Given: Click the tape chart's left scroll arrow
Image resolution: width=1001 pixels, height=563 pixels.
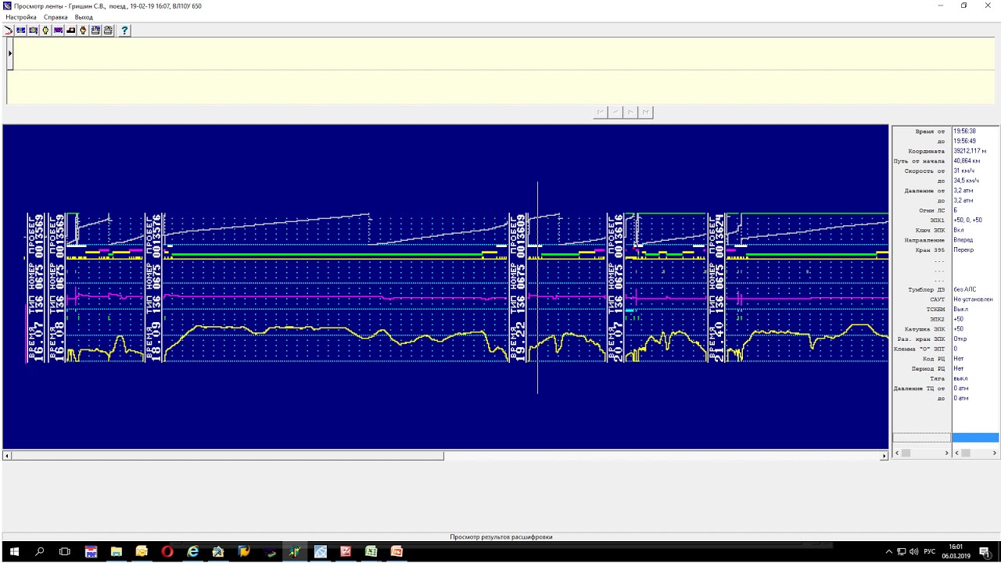Looking at the screenshot, I should [7, 456].
